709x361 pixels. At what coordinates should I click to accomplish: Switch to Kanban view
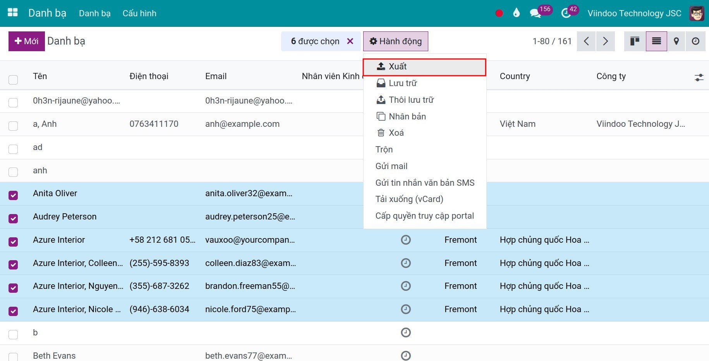(635, 41)
